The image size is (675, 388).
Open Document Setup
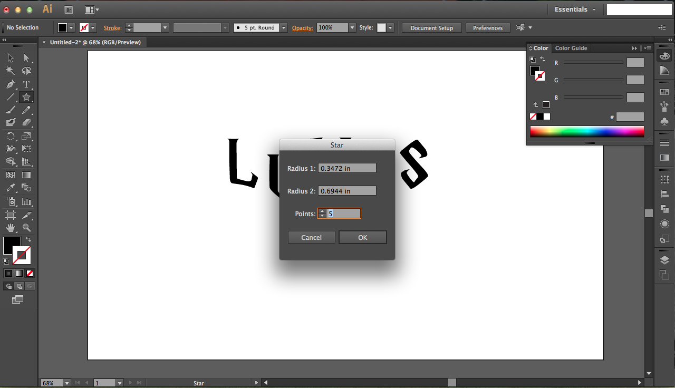tap(432, 28)
